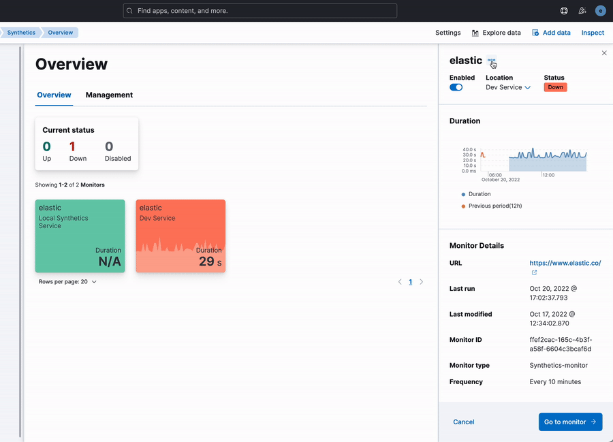Open the https://www.elastic.co/ link

tap(565, 263)
